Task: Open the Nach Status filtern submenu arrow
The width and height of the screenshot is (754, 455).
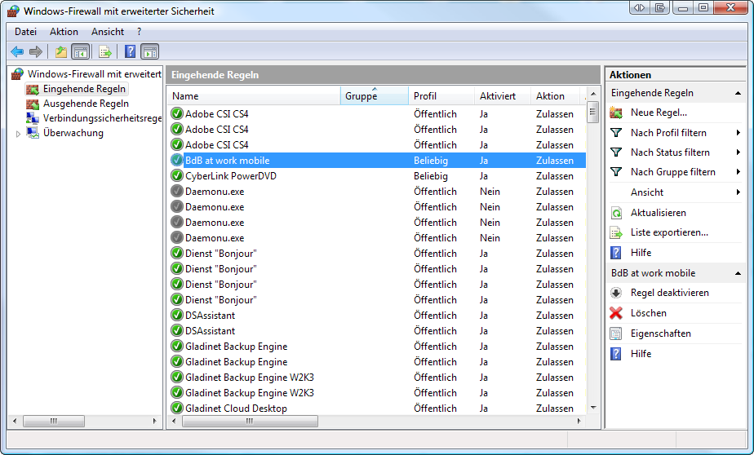Action: click(x=738, y=152)
